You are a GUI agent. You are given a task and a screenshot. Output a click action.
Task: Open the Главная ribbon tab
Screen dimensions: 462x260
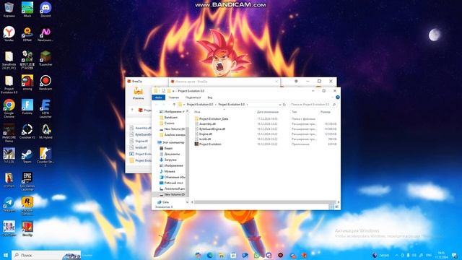click(x=173, y=97)
